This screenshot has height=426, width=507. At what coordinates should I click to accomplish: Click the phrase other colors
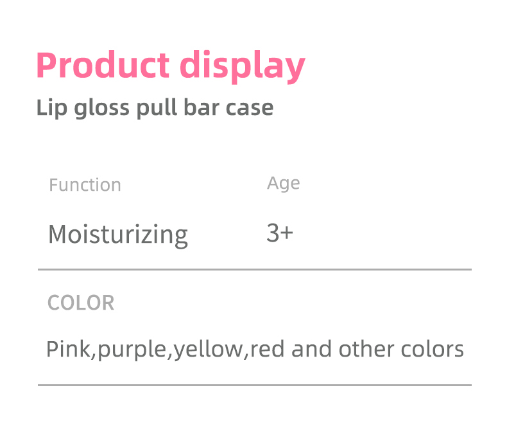pos(401,350)
